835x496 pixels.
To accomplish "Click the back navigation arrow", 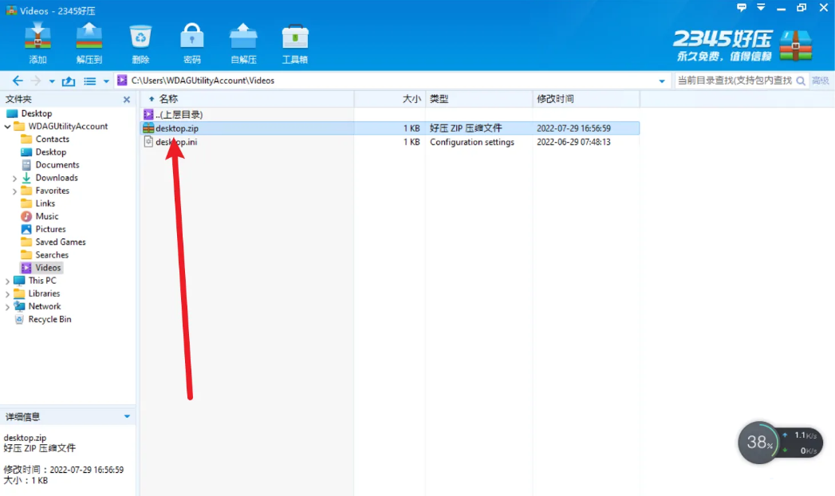I will tap(17, 81).
